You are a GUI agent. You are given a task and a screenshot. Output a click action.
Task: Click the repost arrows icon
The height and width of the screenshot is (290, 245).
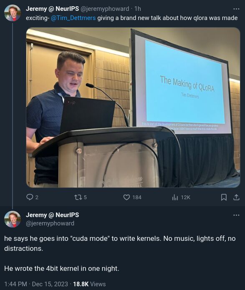coord(78,197)
